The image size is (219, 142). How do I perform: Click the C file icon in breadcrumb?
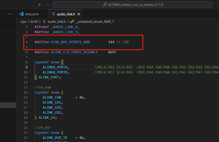[44, 21]
